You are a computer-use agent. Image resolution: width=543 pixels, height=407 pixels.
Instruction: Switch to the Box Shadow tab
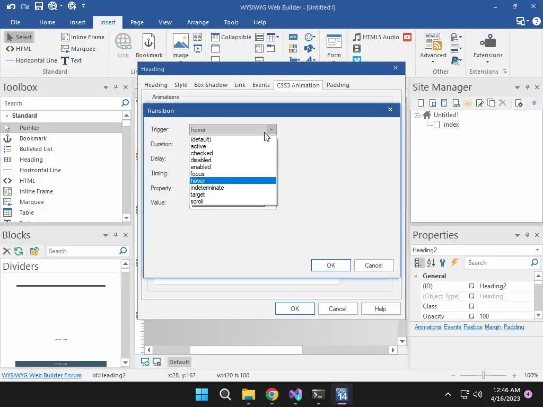(211, 85)
